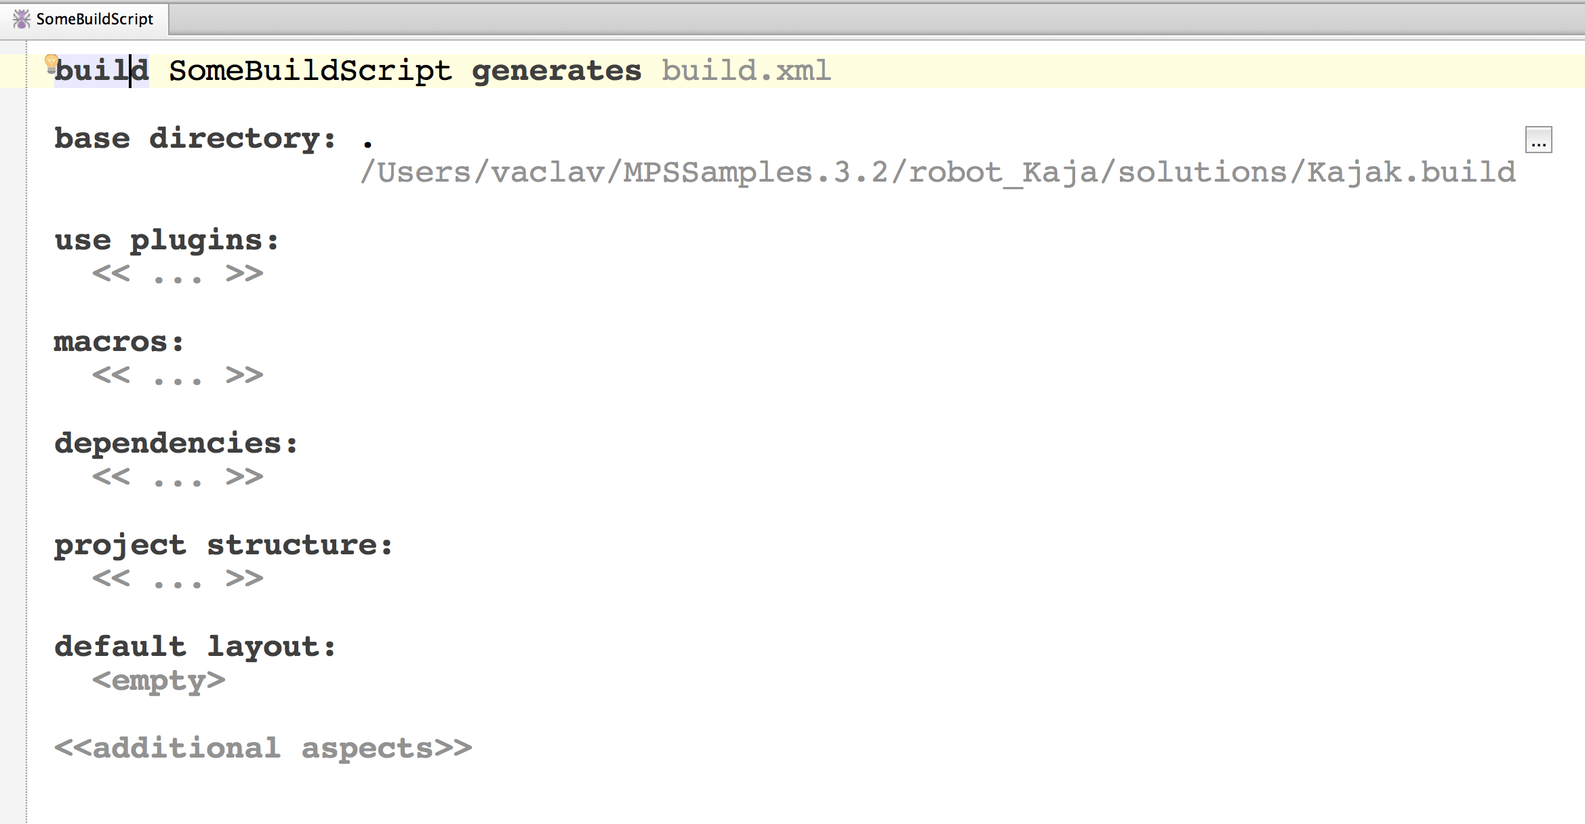Click the 'dependencies:' heading

[176, 444]
